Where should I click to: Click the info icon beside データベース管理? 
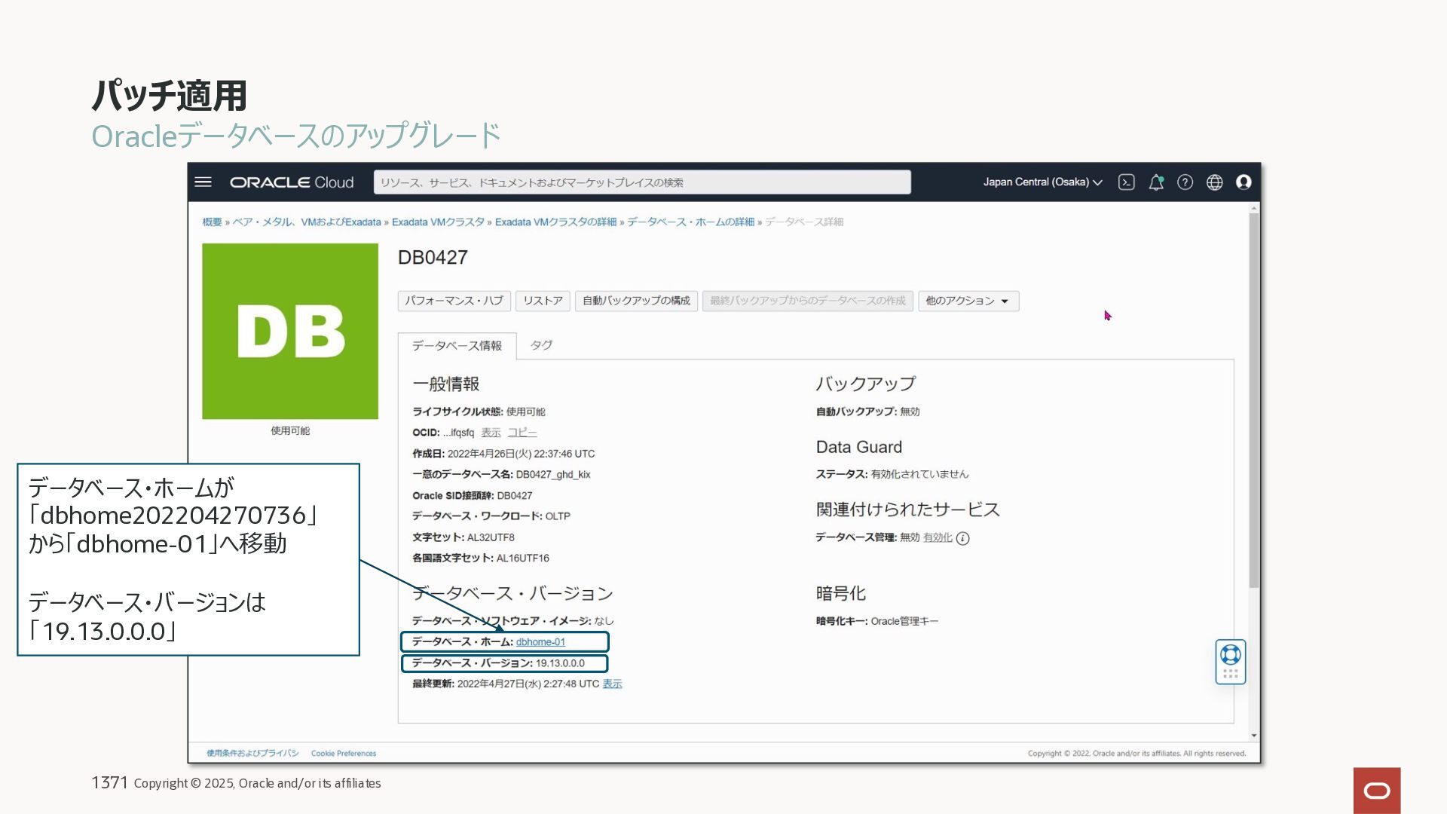click(962, 538)
